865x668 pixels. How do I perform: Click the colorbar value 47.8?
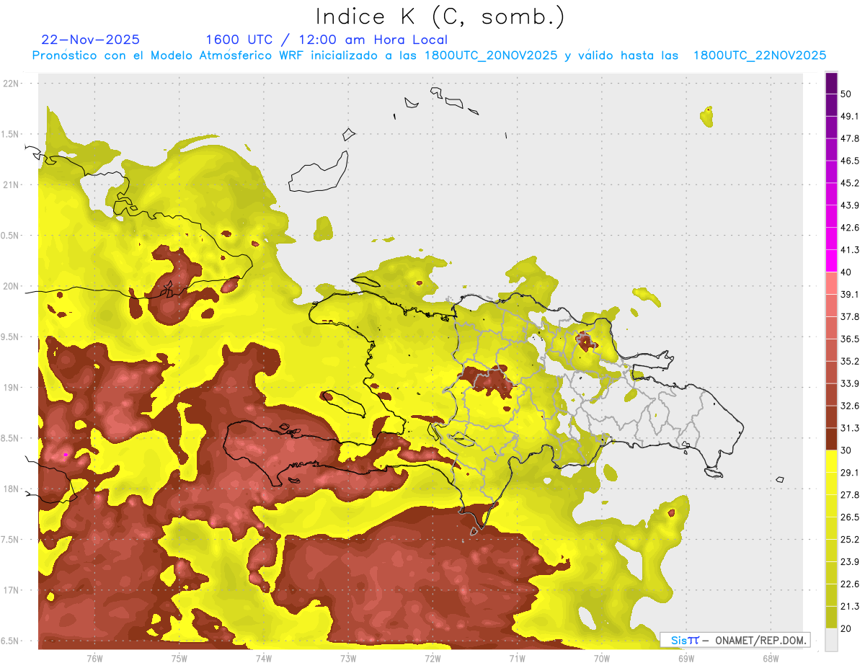click(850, 138)
